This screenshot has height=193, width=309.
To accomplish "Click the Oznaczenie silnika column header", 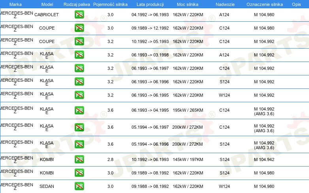I will pyautogui.click(x=265, y=4).
